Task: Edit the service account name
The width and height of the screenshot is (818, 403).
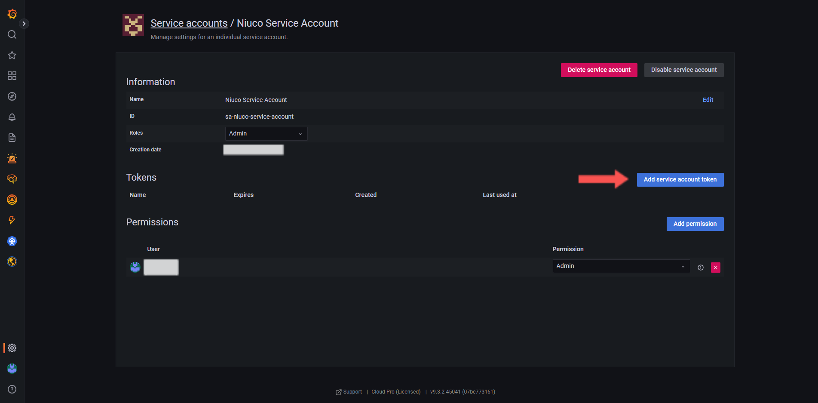Action: click(x=708, y=100)
